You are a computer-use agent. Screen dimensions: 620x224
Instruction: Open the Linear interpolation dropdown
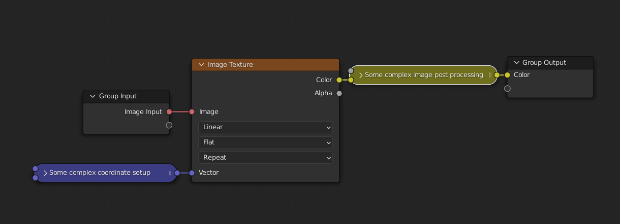(265, 127)
